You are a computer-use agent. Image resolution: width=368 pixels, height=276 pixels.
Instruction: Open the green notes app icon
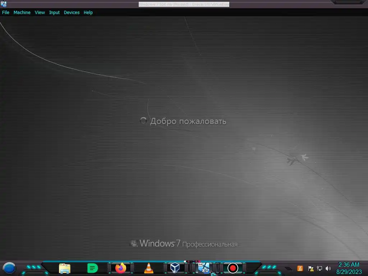click(x=92, y=268)
